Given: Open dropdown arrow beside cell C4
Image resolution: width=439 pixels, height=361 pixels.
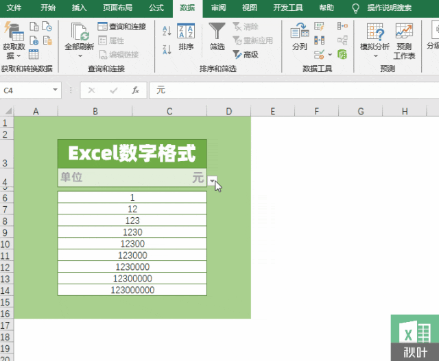Looking at the screenshot, I should point(212,181).
